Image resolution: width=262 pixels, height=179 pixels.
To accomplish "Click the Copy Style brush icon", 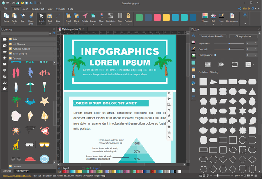I will coord(31,17).
